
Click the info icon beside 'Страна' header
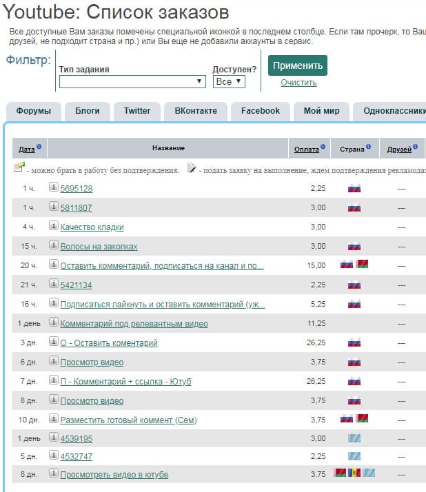(x=369, y=147)
